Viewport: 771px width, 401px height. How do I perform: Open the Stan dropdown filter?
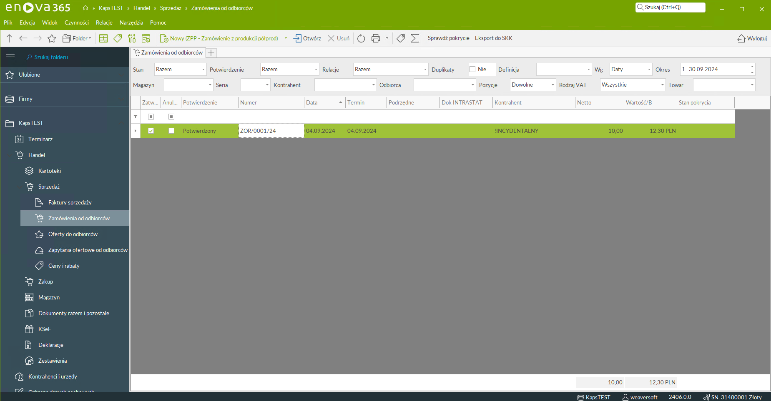[181, 70]
